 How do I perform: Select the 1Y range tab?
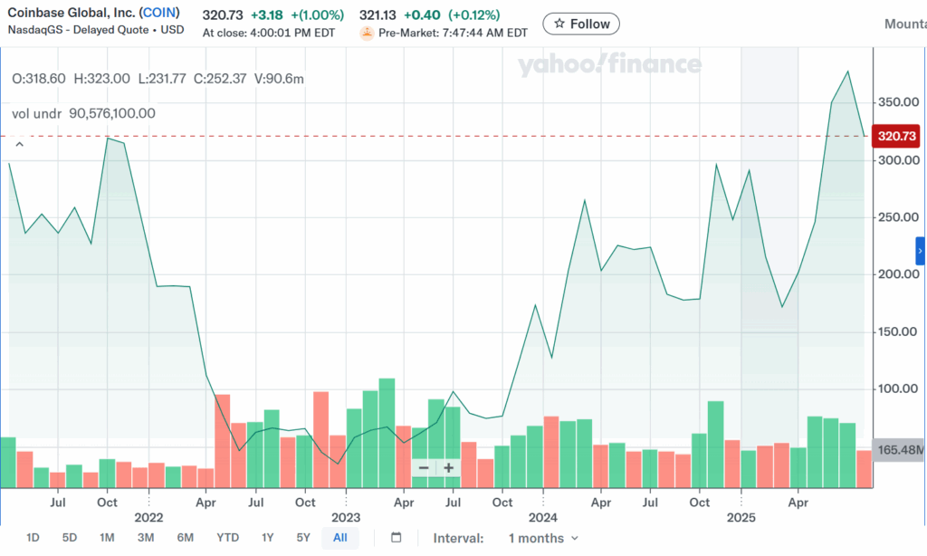click(267, 538)
